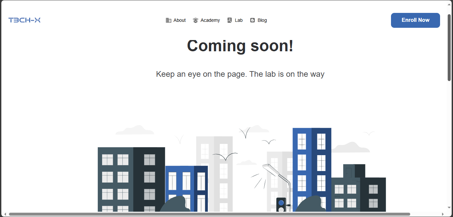Click the "Coming soon!" heading

point(240,46)
